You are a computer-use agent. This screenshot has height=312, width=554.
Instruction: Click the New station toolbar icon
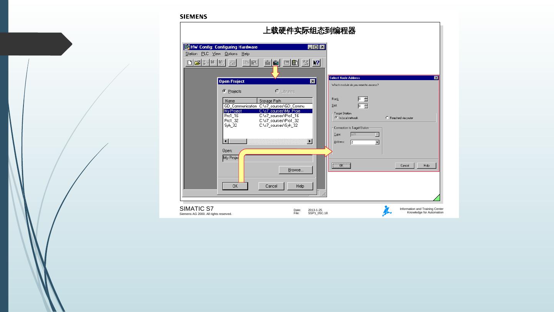pos(190,63)
